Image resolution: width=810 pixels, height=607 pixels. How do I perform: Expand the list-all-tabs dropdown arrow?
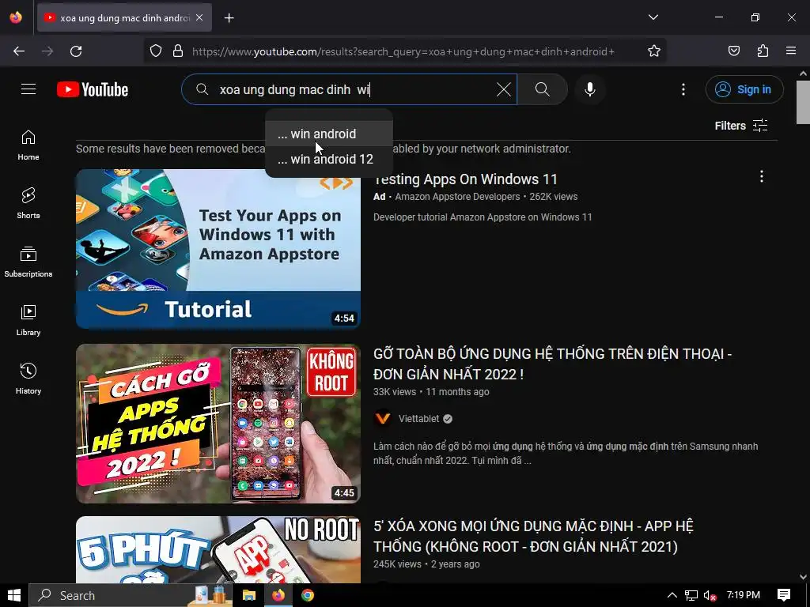coord(653,17)
